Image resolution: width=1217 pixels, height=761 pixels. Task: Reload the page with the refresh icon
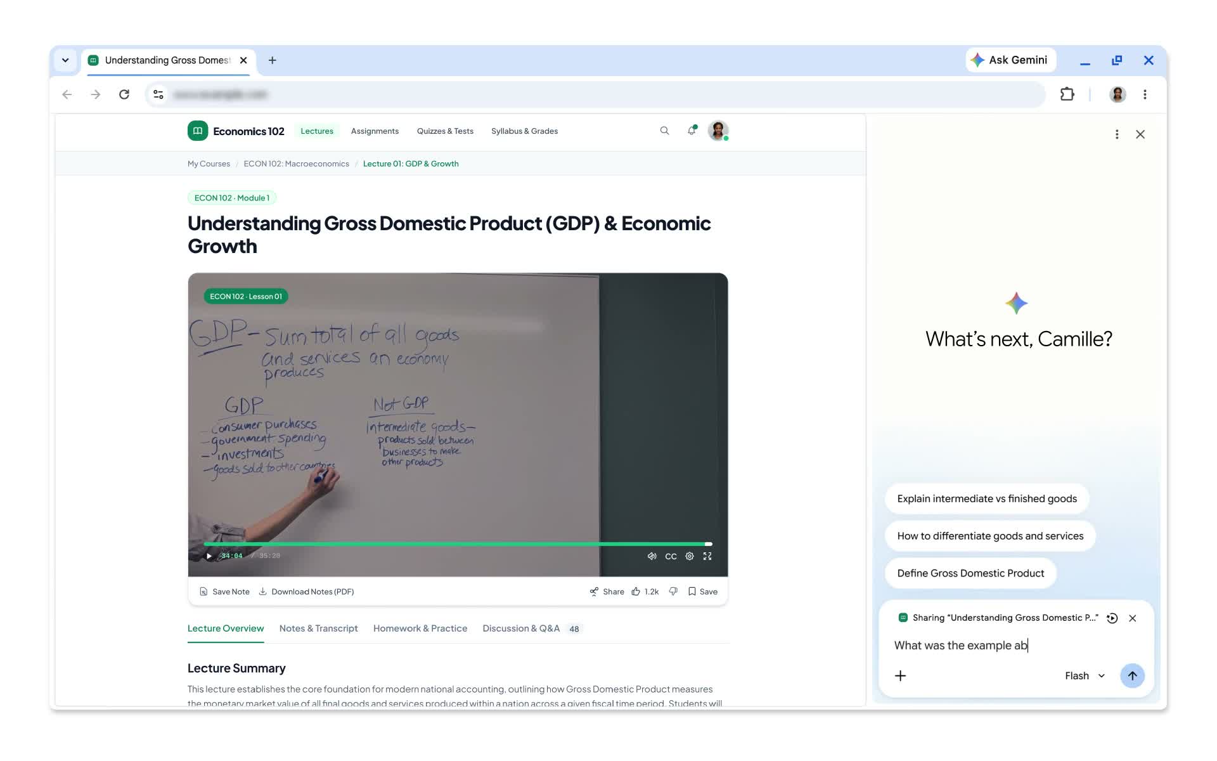[x=124, y=94]
